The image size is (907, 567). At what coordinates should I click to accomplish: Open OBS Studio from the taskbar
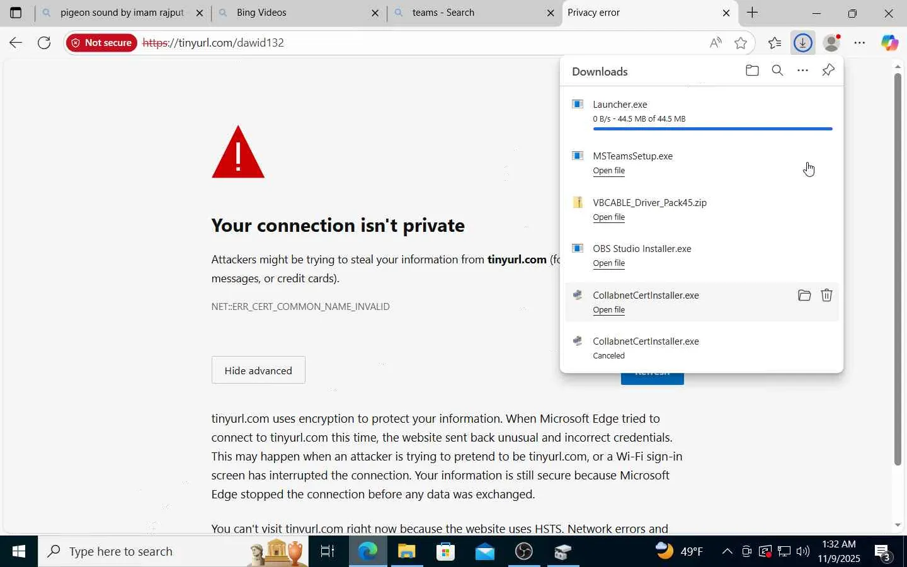pos(524,552)
